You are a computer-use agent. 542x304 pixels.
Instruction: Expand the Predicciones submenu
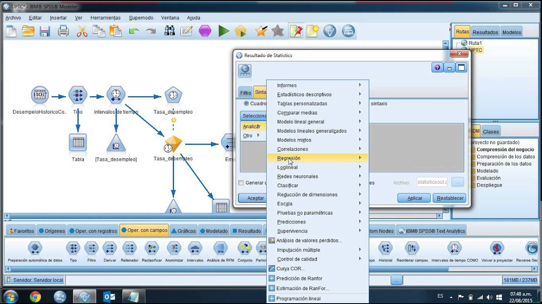click(x=318, y=222)
